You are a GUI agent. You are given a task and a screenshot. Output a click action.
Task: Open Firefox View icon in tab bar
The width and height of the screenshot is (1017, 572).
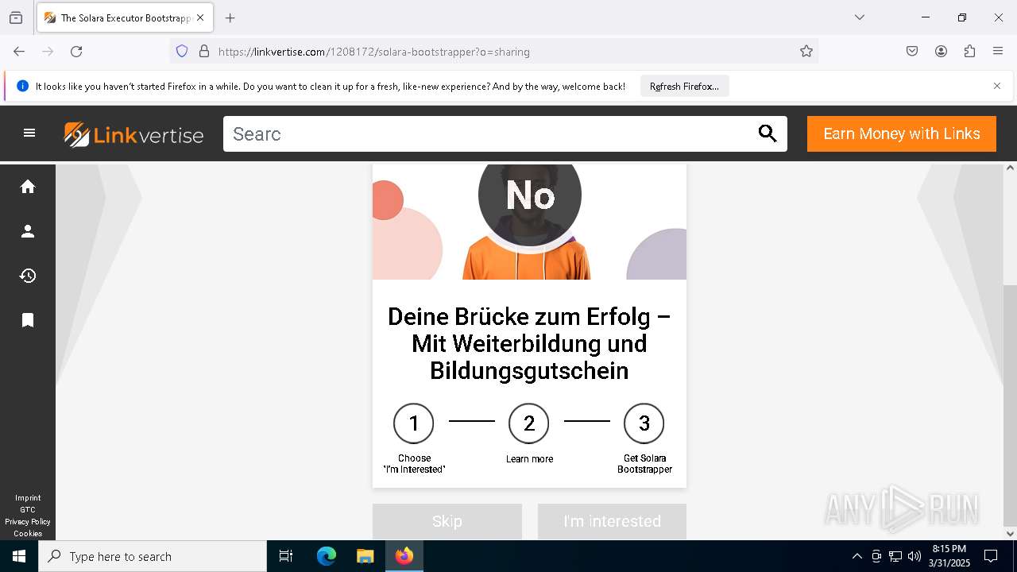16,17
